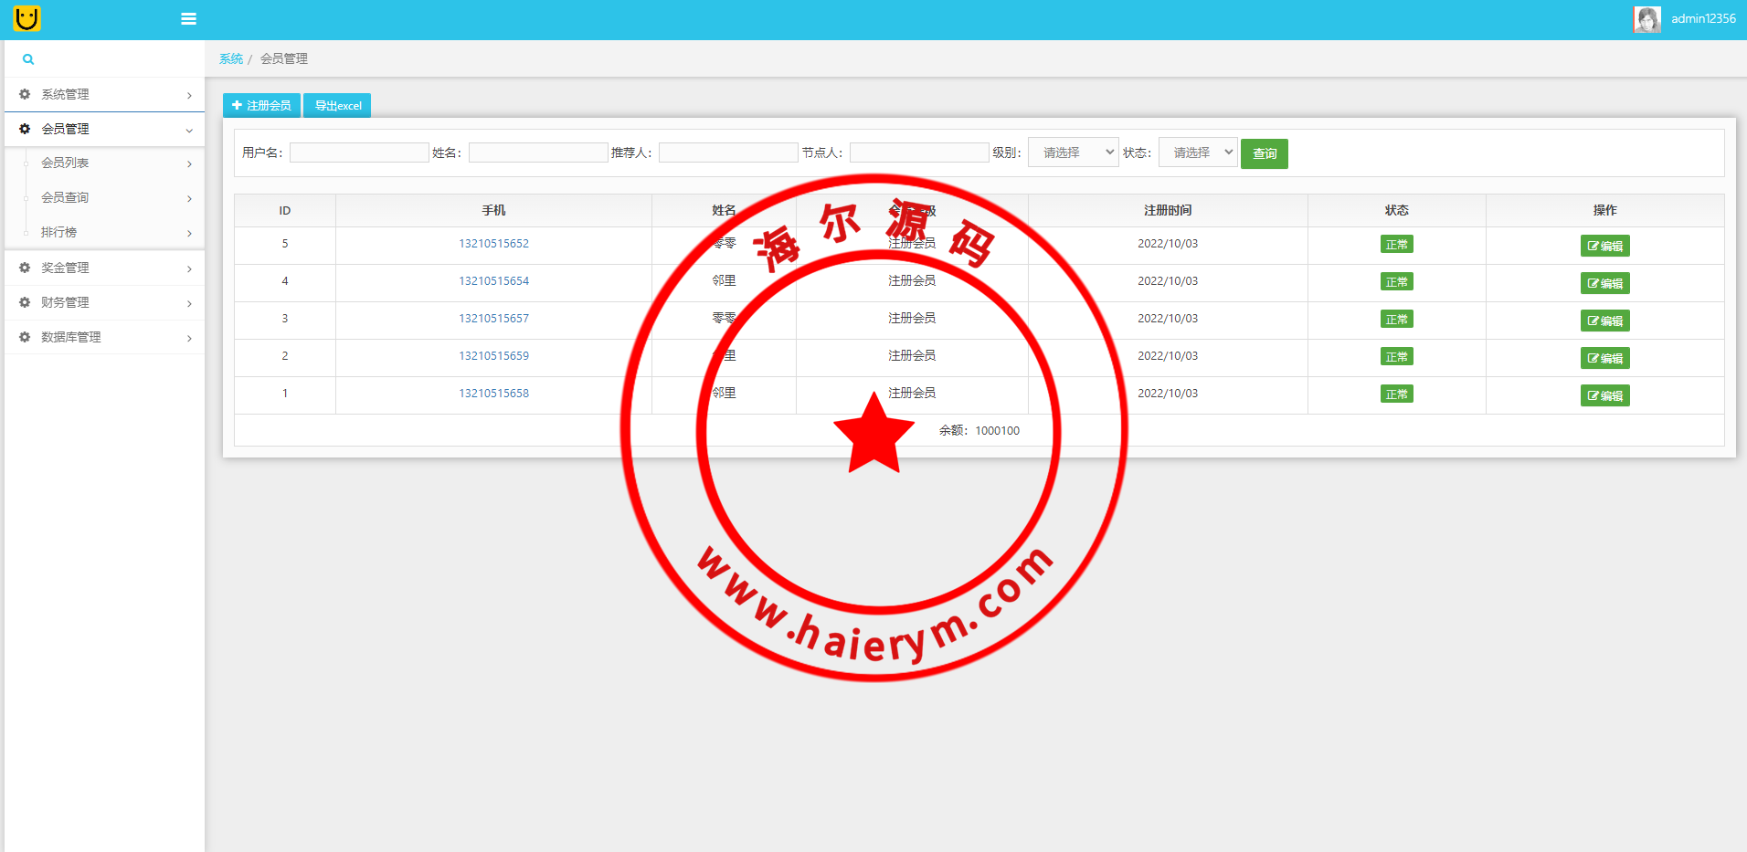Open 排行榜 in the sidebar

coord(59,233)
